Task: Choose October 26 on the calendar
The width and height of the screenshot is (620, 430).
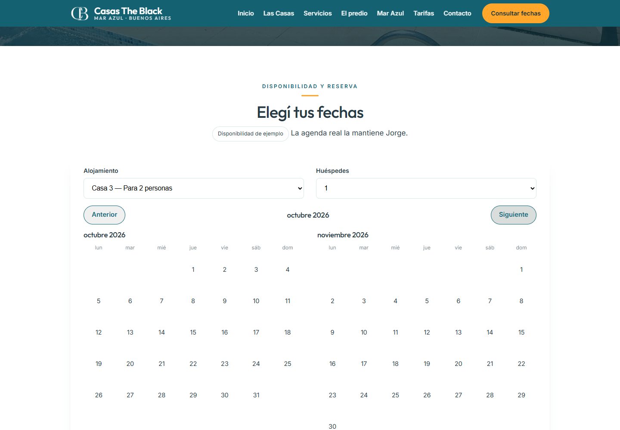Action: click(99, 395)
